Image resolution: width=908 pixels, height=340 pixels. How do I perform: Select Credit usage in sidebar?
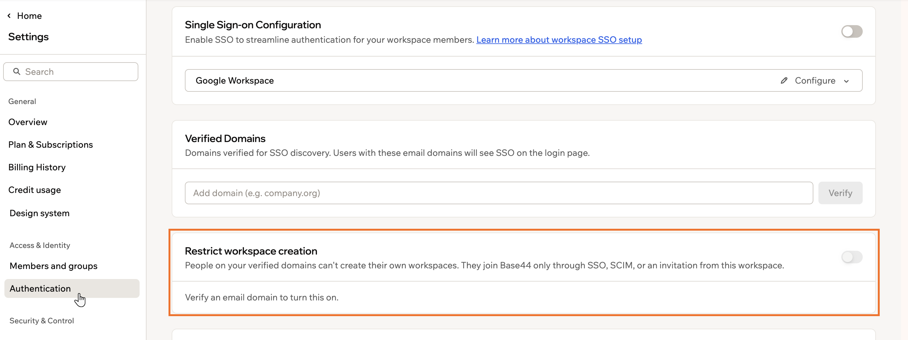(x=35, y=190)
